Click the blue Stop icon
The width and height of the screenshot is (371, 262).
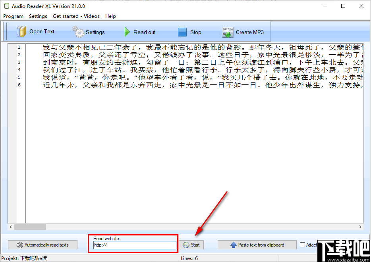pos(182,32)
